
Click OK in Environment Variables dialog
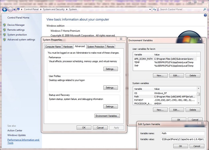pos(179,120)
